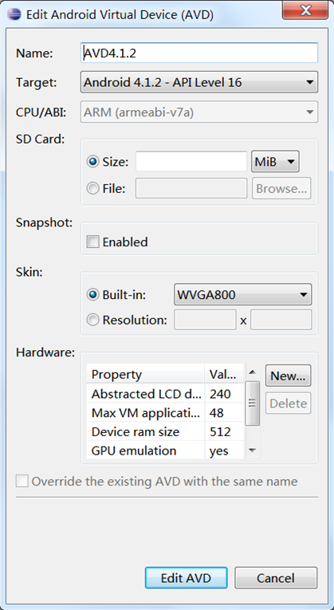Image resolution: width=334 pixels, height=610 pixels.
Task: Click the Val... column header
Action: [x=224, y=374]
